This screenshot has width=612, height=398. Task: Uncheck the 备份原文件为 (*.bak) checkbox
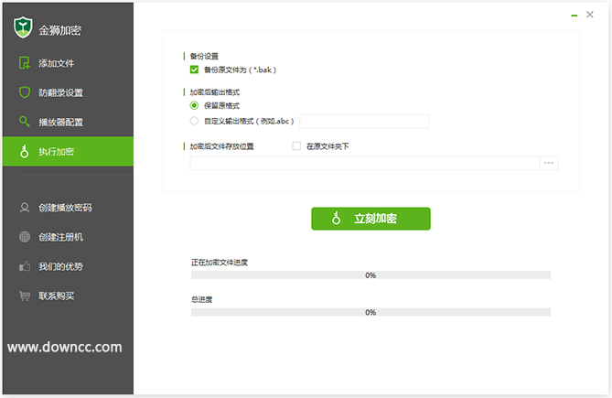point(194,70)
